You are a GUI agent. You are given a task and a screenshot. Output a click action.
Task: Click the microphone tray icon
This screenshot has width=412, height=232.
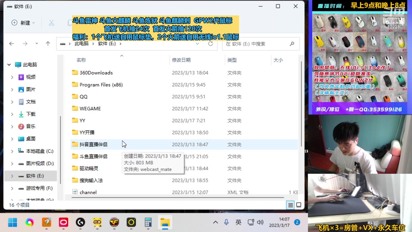pyautogui.click(x=226, y=222)
